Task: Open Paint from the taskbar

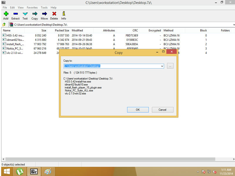Action: point(48,172)
